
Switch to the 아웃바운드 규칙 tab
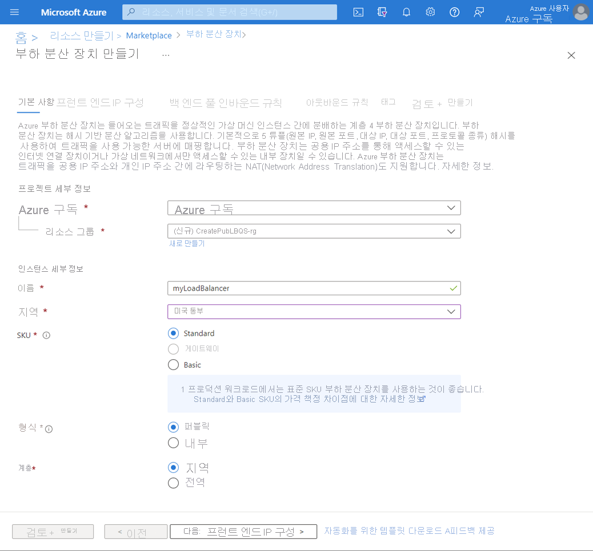[x=336, y=103]
